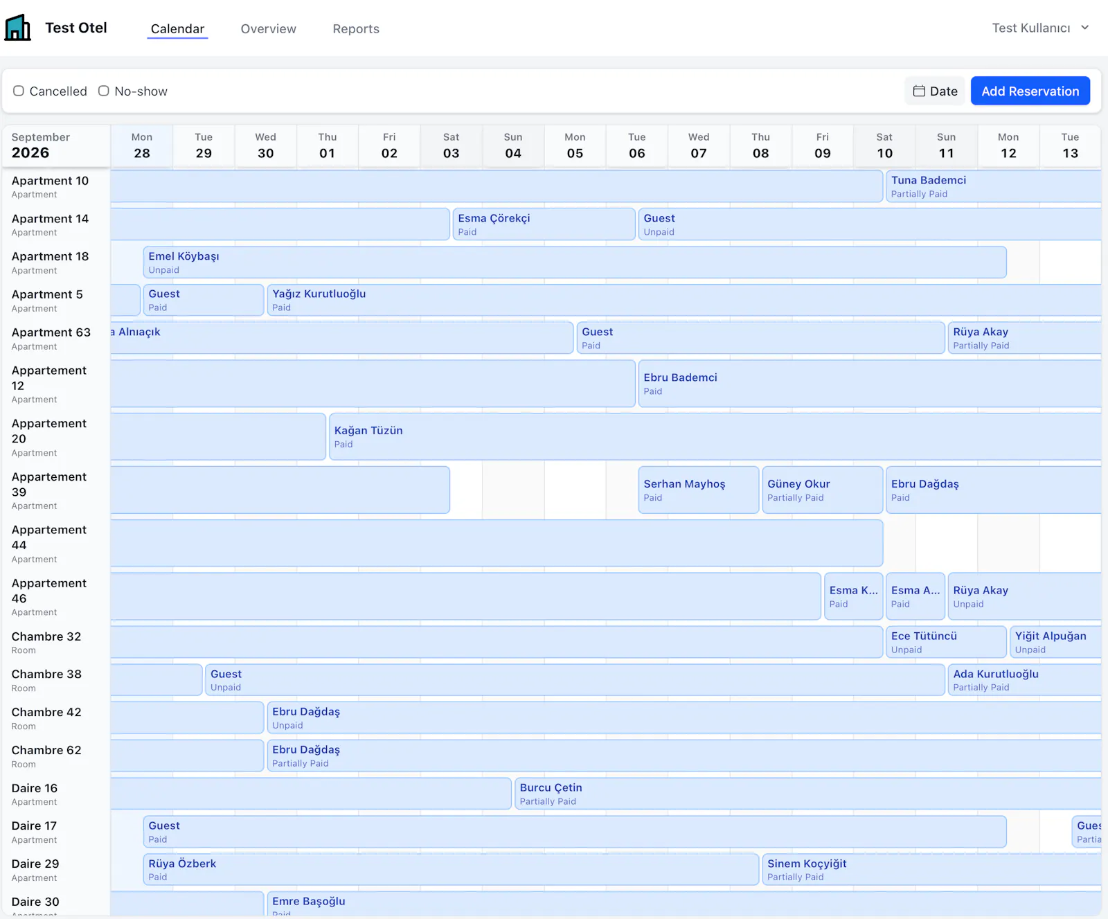Open Emel Köybaşı unpaid reservation
Image resolution: width=1108 pixels, height=919 pixels.
click(x=575, y=262)
